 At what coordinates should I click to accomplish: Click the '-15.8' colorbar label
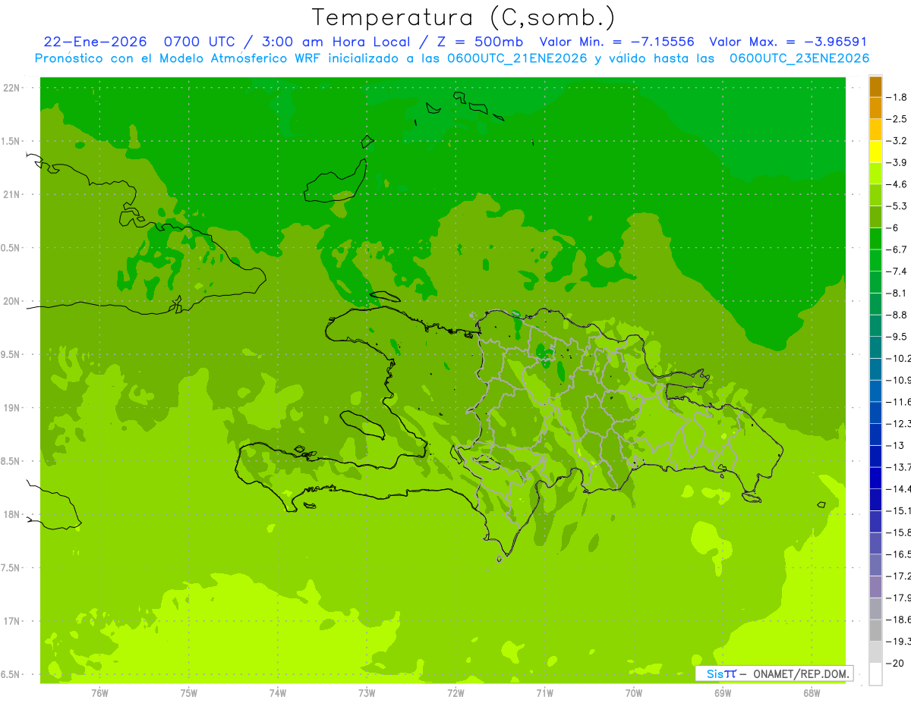click(900, 532)
